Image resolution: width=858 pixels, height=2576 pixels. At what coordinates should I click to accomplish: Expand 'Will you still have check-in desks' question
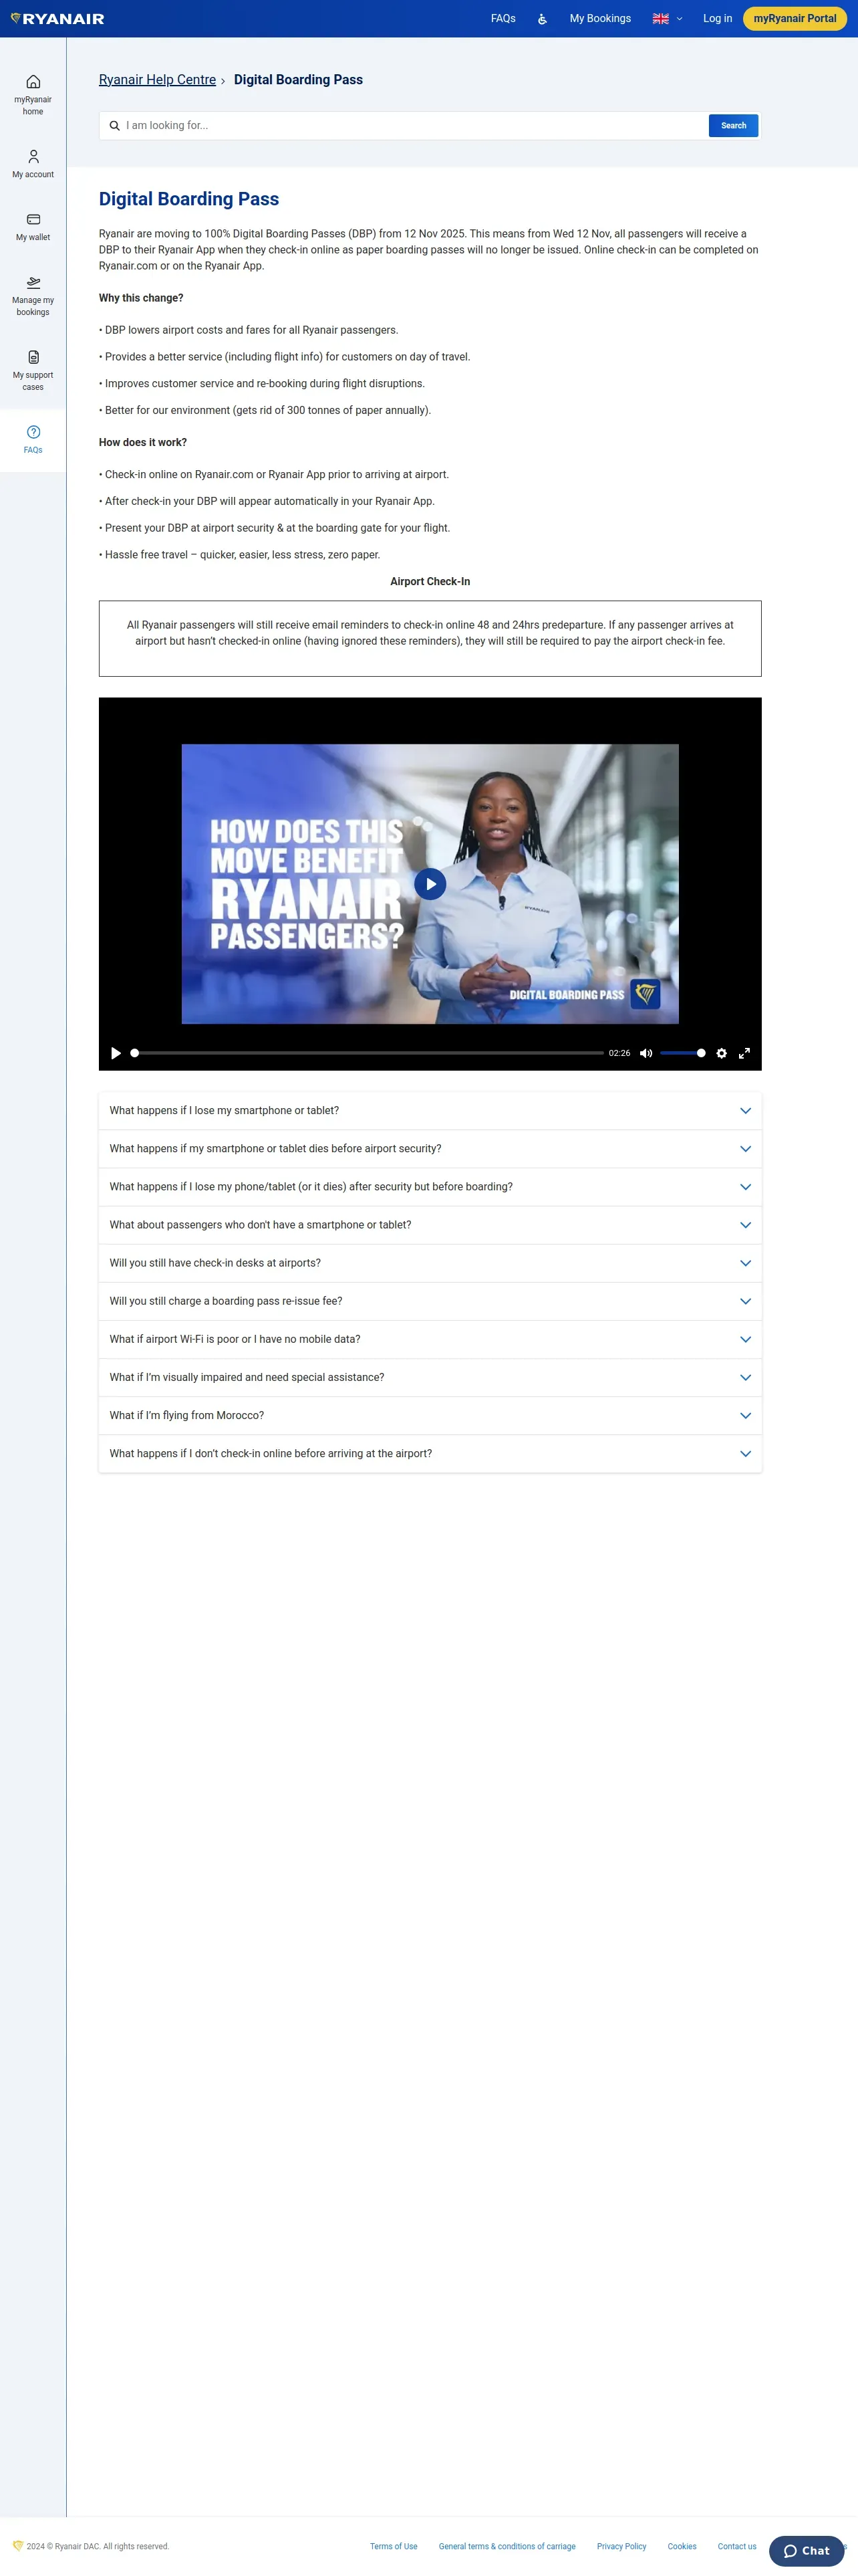click(430, 1263)
